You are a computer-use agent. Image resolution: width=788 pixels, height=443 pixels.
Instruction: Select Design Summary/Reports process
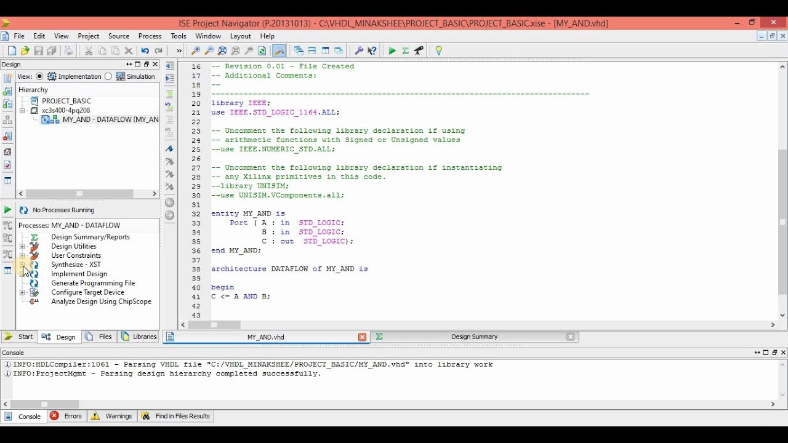(90, 237)
